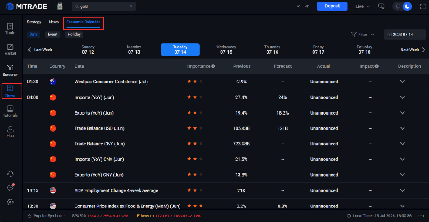Select Monday 07-13

click(x=134, y=50)
